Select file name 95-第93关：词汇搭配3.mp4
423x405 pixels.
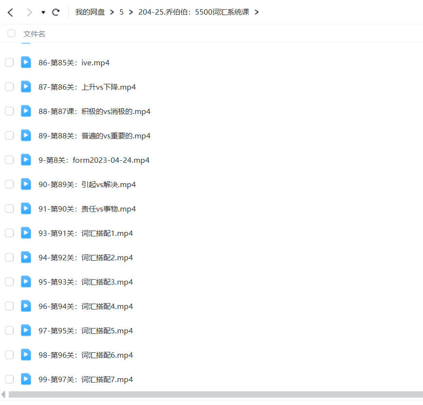[x=86, y=282]
